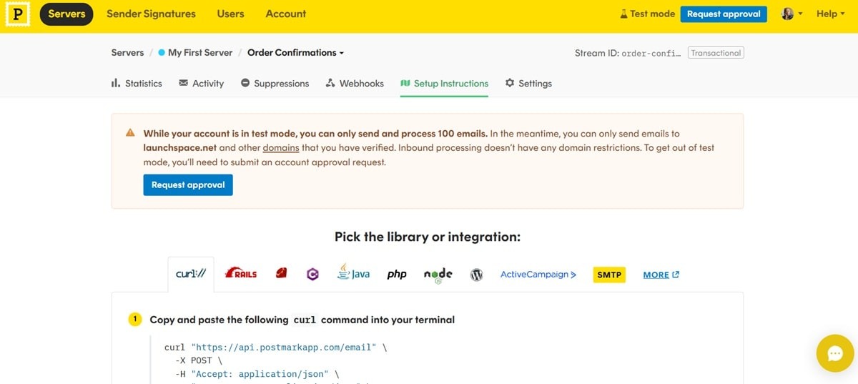Follow the verified domains link
This screenshot has width=858, height=384.
(x=281, y=148)
